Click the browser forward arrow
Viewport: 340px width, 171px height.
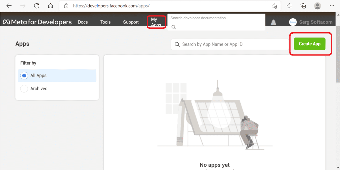[x=23, y=6]
